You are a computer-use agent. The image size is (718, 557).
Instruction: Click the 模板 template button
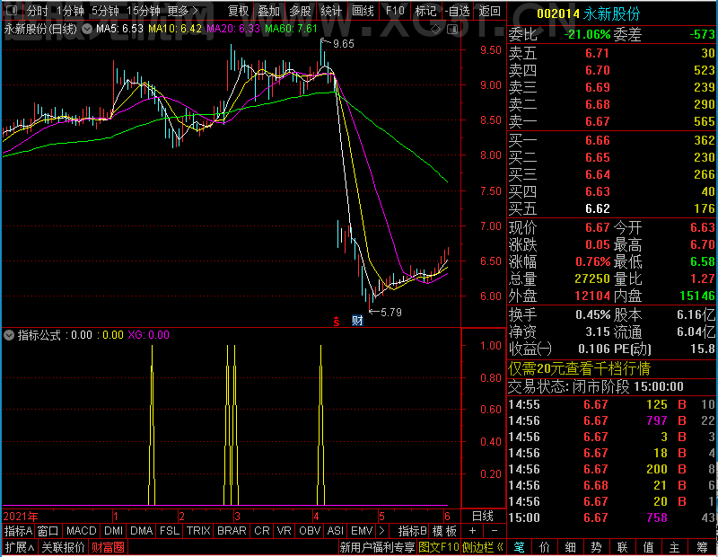point(444,531)
